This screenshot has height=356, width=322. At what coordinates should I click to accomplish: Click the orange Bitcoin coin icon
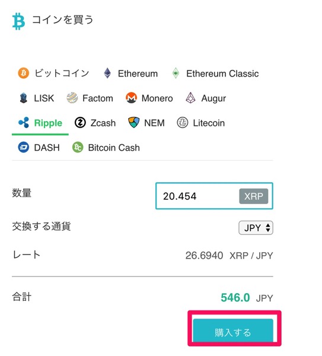[24, 73]
